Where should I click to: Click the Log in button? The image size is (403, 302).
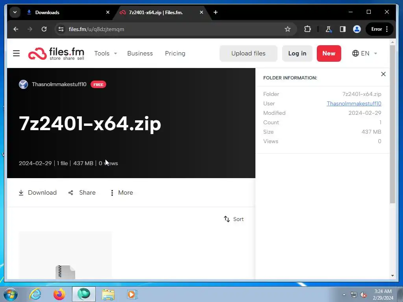point(297,53)
